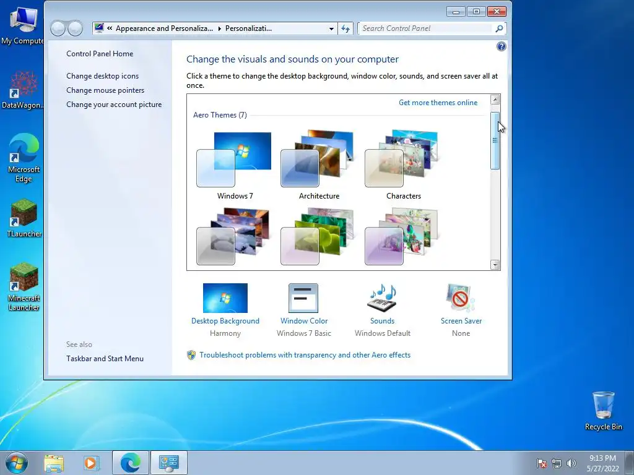This screenshot has width=634, height=475.
Task: Click the themes list scroll up arrow
Action: pyautogui.click(x=495, y=100)
